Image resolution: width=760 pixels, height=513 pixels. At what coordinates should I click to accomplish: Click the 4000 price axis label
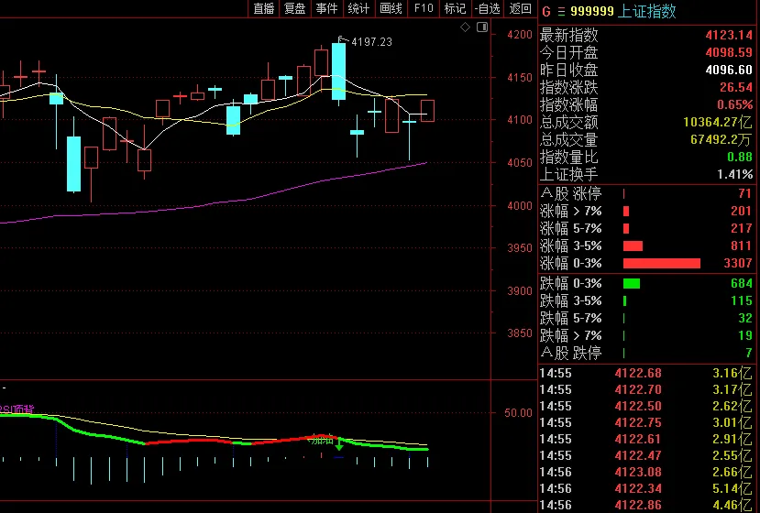click(520, 206)
